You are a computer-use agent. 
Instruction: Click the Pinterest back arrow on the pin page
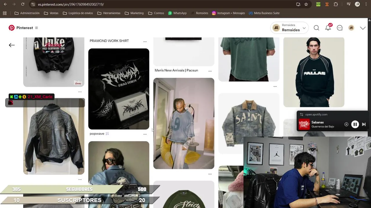pos(12,45)
